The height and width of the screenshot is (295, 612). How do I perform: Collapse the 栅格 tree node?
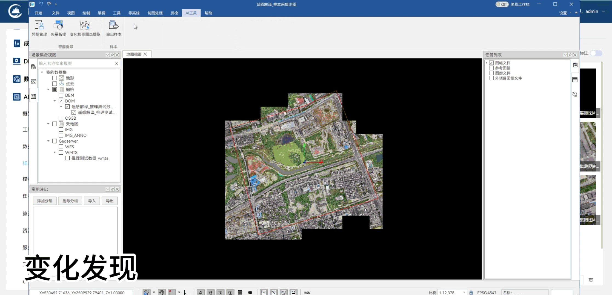(x=48, y=90)
